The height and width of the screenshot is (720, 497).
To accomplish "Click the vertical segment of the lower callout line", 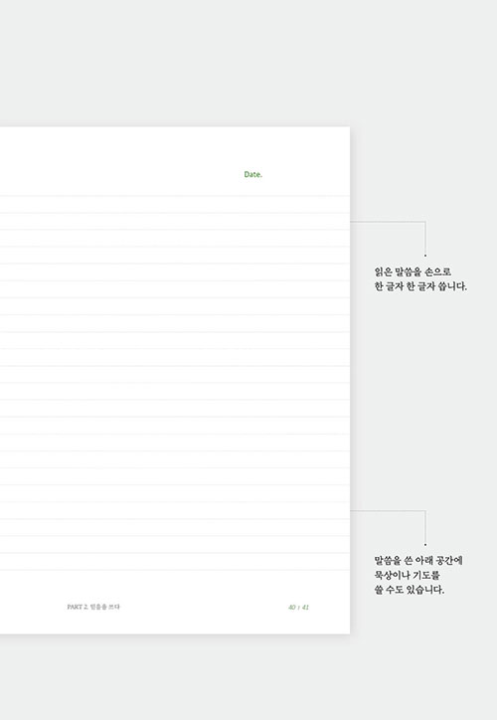I will click(x=425, y=526).
